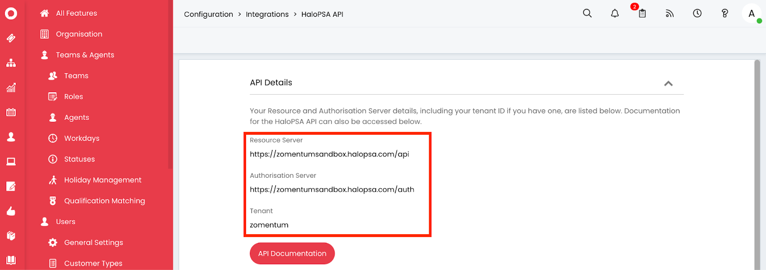Open the knowledge base book icon in left rail
This screenshot has width=766, height=270.
coord(11,260)
